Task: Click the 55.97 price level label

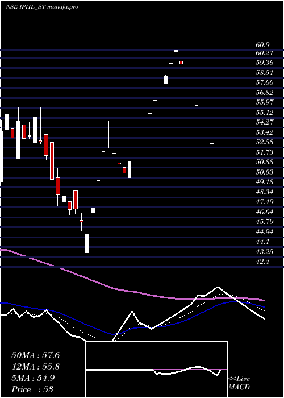Action: coord(264,102)
